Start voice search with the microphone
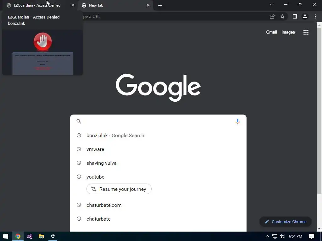Screen dimensions: 322x241 pyautogui.click(x=237, y=121)
